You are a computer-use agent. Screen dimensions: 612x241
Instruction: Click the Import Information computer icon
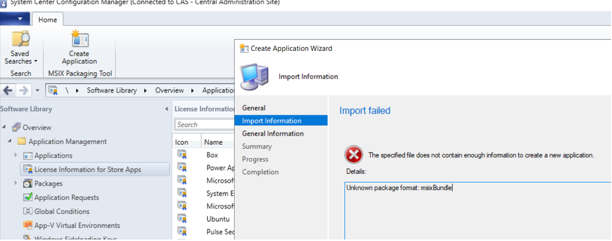[254, 76]
